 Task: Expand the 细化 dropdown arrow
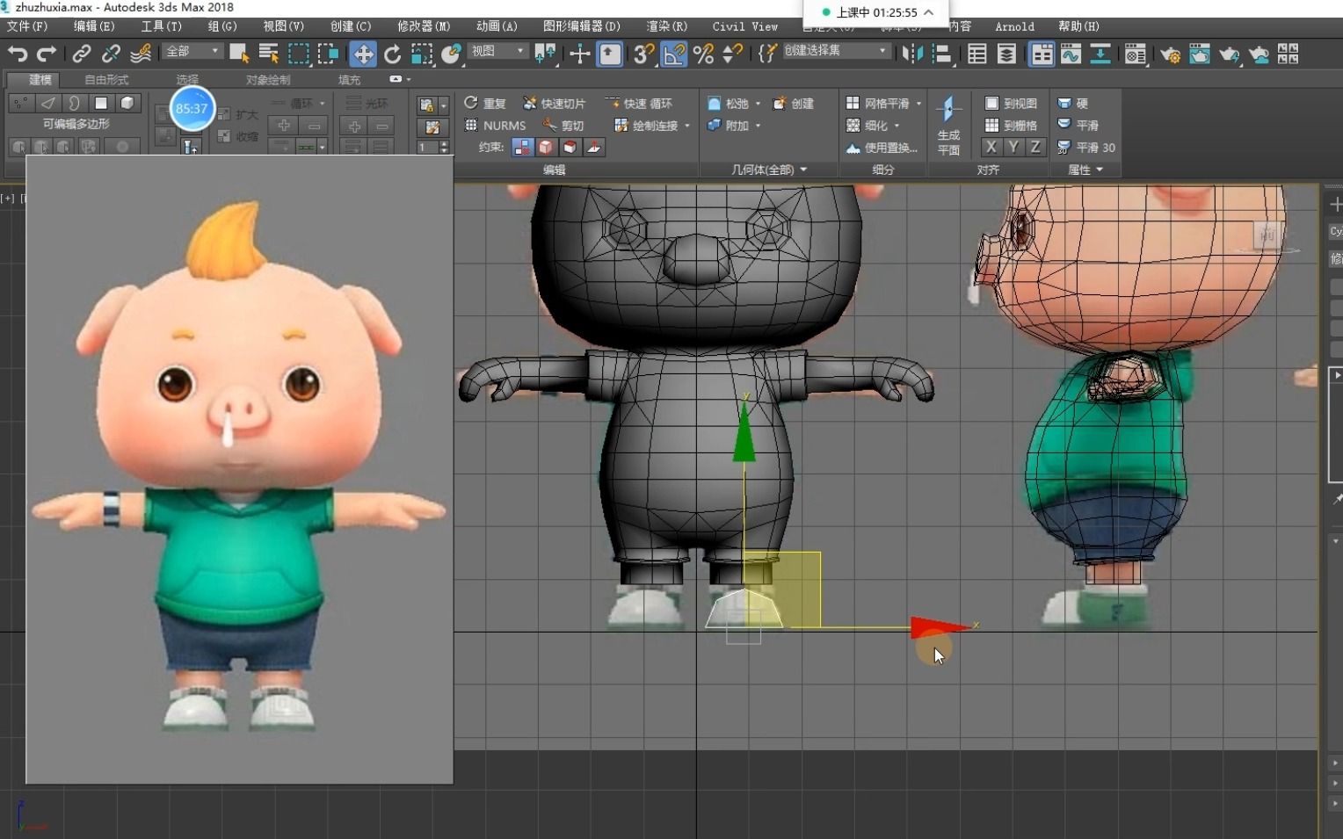(x=897, y=126)
